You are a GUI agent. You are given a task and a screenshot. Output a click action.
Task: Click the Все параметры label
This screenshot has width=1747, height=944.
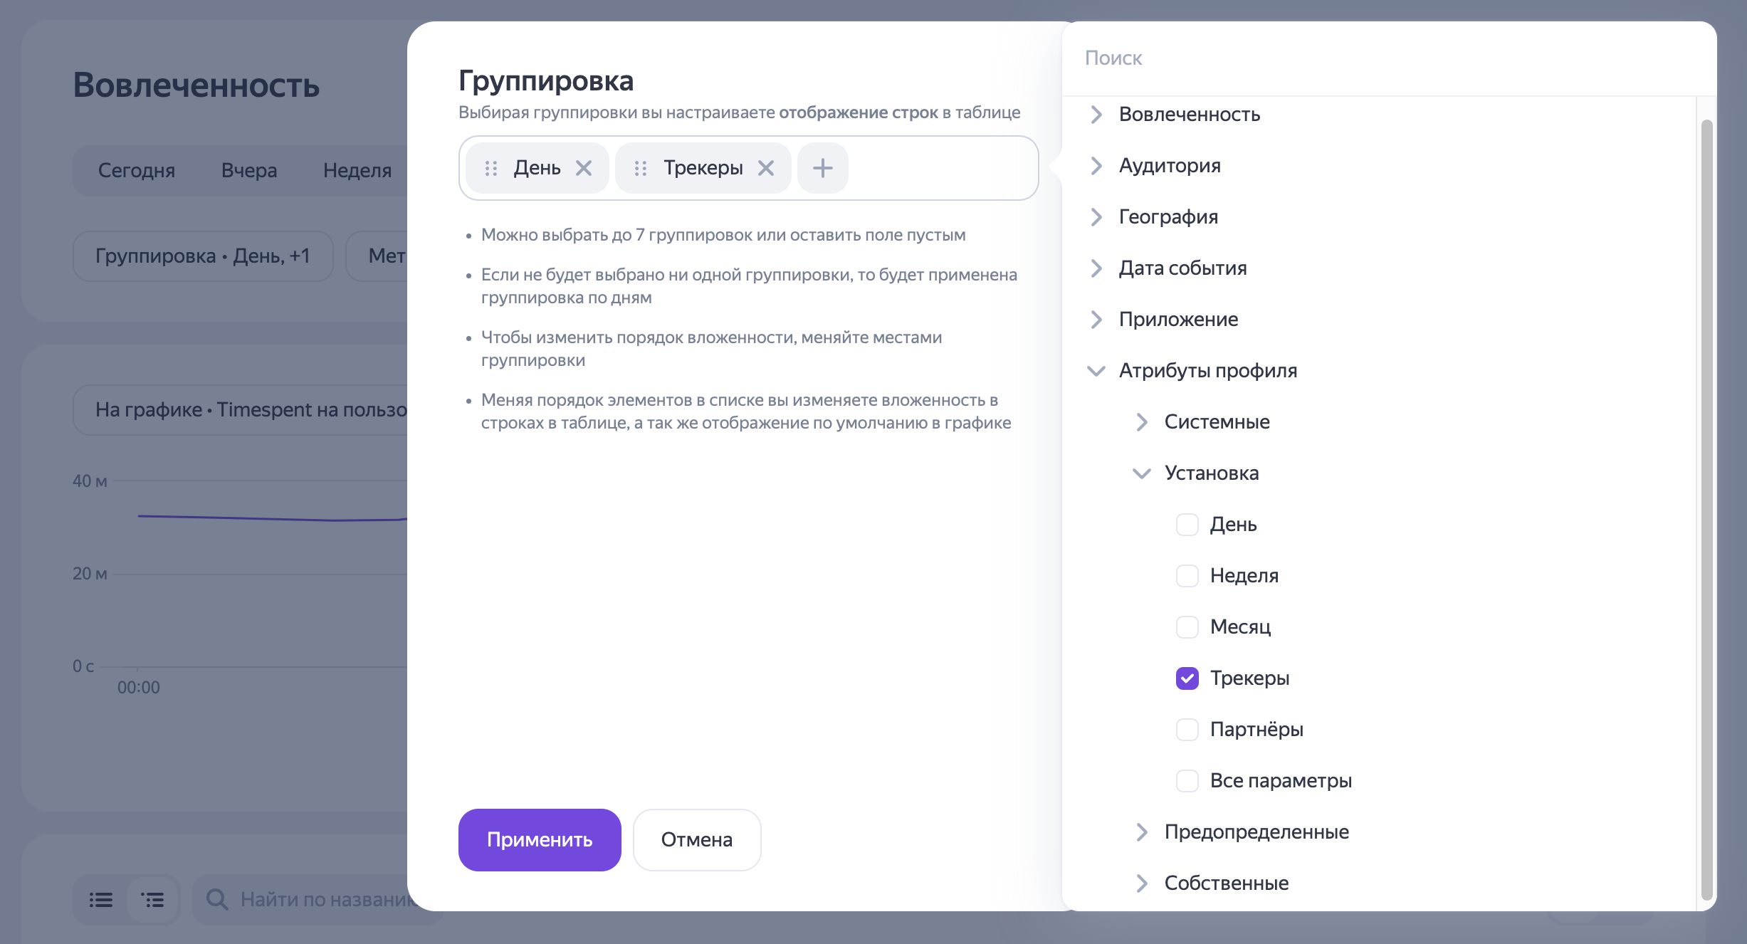(1281, 781)
